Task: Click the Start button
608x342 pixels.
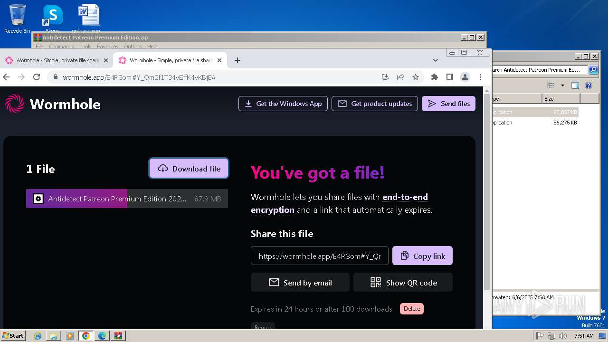Action: tap(13, 336)
